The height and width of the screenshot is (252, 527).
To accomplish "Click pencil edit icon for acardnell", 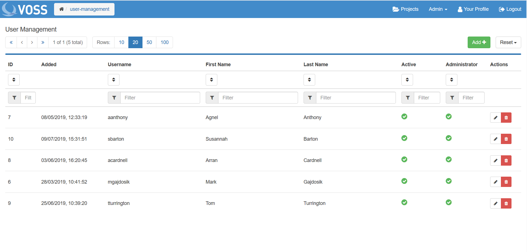I will click(x=495, y=160).
